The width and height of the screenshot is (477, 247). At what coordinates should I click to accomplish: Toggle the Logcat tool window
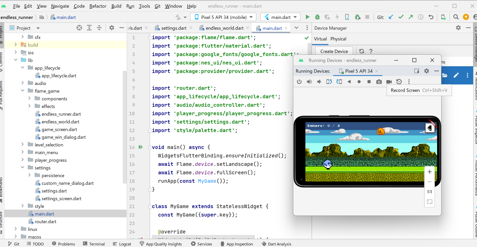tap(122, 244)
